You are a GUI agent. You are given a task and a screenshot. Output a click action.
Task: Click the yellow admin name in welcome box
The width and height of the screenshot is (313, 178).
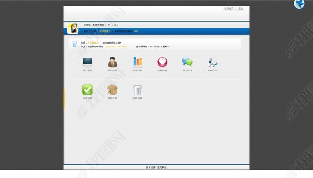93,43
